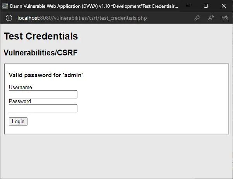Click the Test Credentials heading

tap(41, 36)
